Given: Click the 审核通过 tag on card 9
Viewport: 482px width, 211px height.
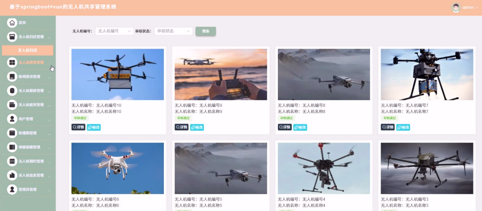Looking at the screenshot, I should (x=183, y=118).
